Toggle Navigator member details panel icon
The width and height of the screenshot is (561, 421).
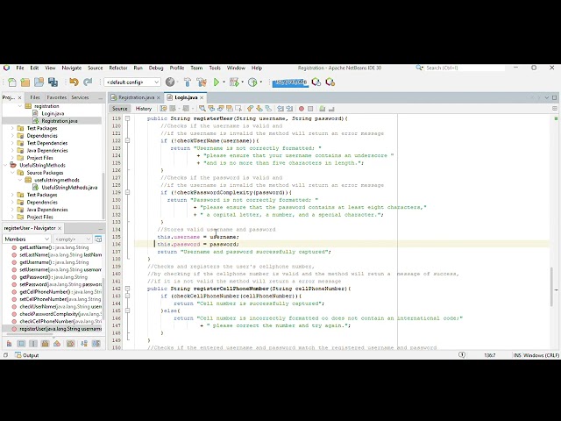coord(98,239)
